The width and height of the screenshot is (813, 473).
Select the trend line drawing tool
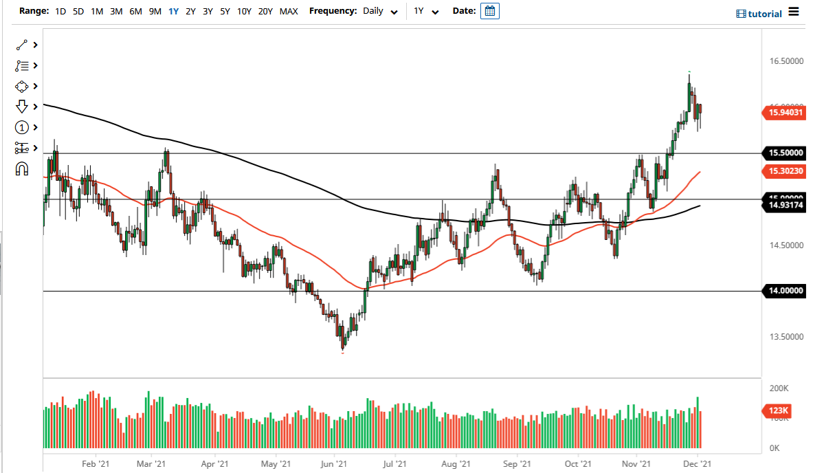[x=21, y=45]
